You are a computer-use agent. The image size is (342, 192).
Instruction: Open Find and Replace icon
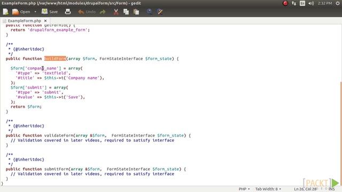[x=160, y=12]
